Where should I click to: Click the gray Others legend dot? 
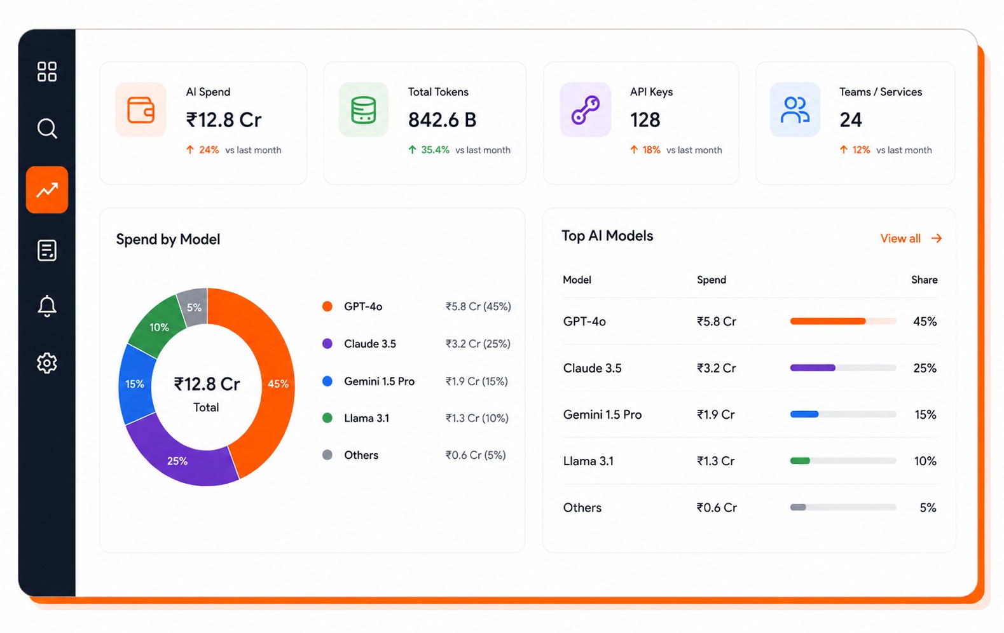327,455
